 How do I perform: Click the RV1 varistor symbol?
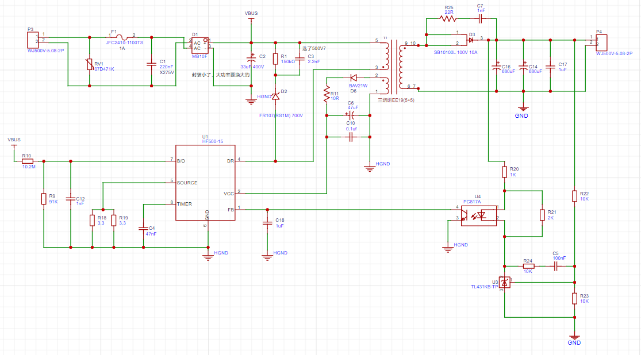[90, 64]
